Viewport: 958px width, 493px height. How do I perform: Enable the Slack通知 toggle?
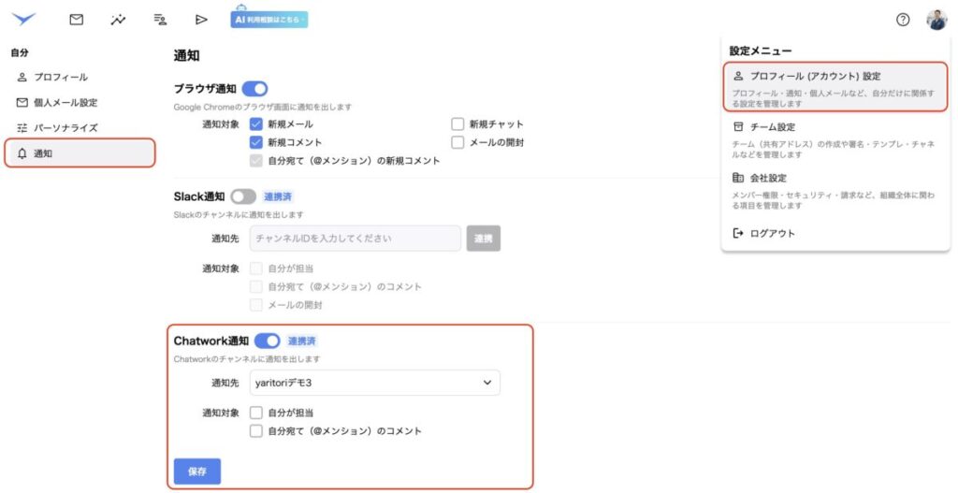point(243,196)
